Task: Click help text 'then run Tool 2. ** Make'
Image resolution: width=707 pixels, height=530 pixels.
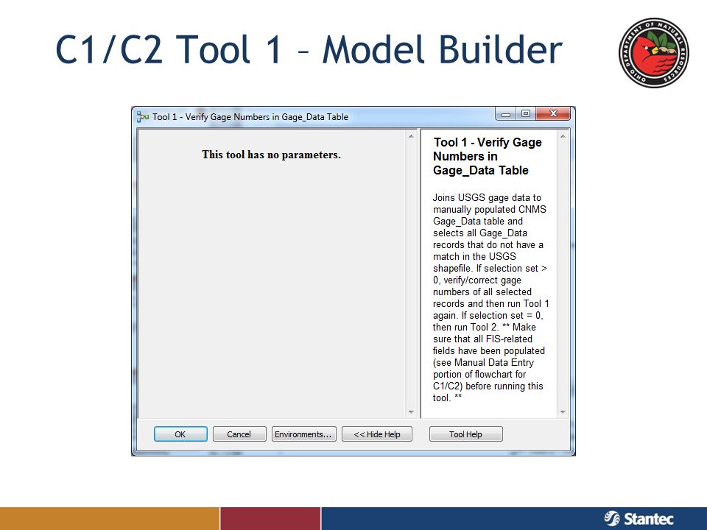Action: click(x=485, y=327)
